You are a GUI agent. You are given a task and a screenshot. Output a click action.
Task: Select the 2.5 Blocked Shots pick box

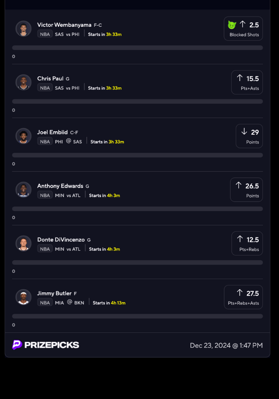click(x=244, y=29)
